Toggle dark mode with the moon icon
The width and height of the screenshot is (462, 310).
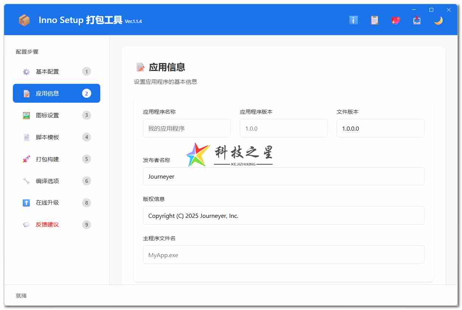point(438,20)
